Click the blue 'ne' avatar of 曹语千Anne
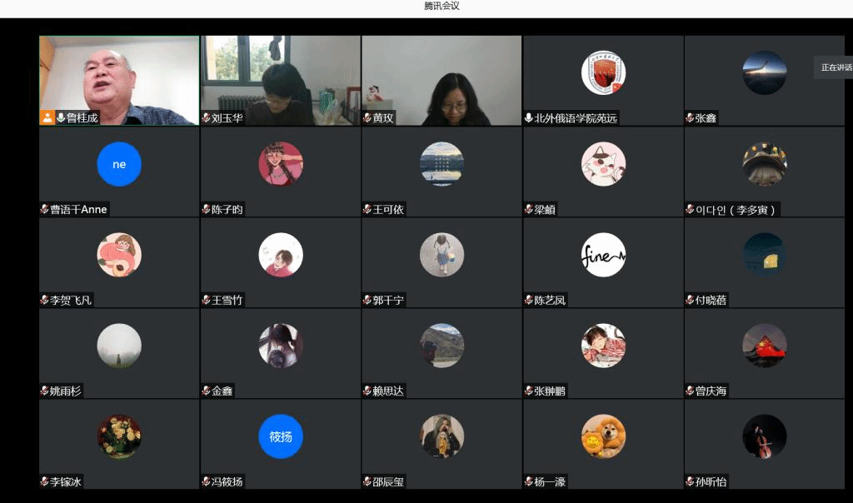The width and height of the screenshot is (853, 503). click(x=119, y=164)
